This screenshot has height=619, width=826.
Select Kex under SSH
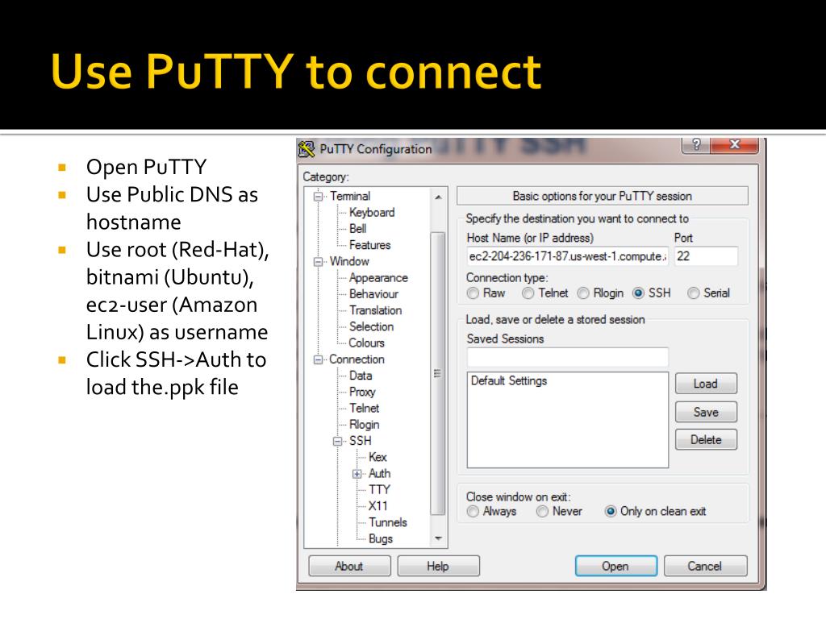(x=378, y=458)
